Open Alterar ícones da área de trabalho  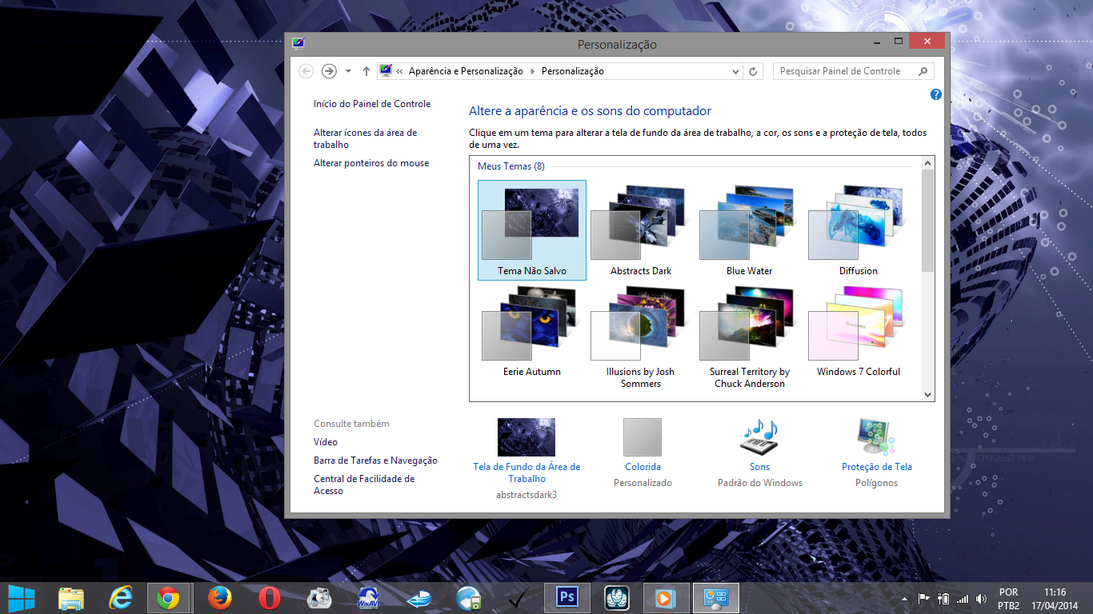point(365,139)
